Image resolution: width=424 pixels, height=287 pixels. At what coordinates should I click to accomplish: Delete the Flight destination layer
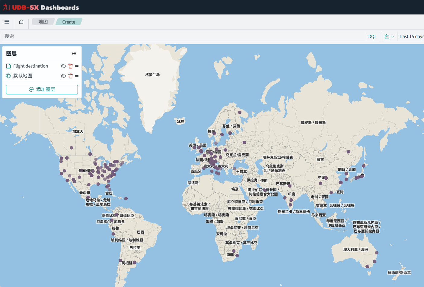coord(71,66)
